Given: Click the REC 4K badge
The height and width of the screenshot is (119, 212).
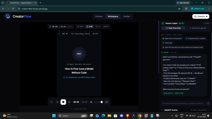Looking at the screenshot, I should (65, 34).
